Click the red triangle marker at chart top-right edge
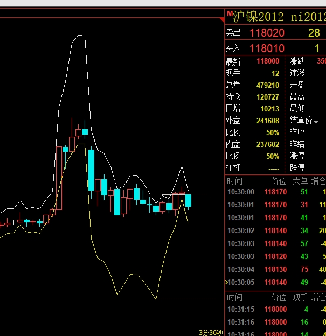This screenshot has width=326, height=336. (x=221, y=20)
